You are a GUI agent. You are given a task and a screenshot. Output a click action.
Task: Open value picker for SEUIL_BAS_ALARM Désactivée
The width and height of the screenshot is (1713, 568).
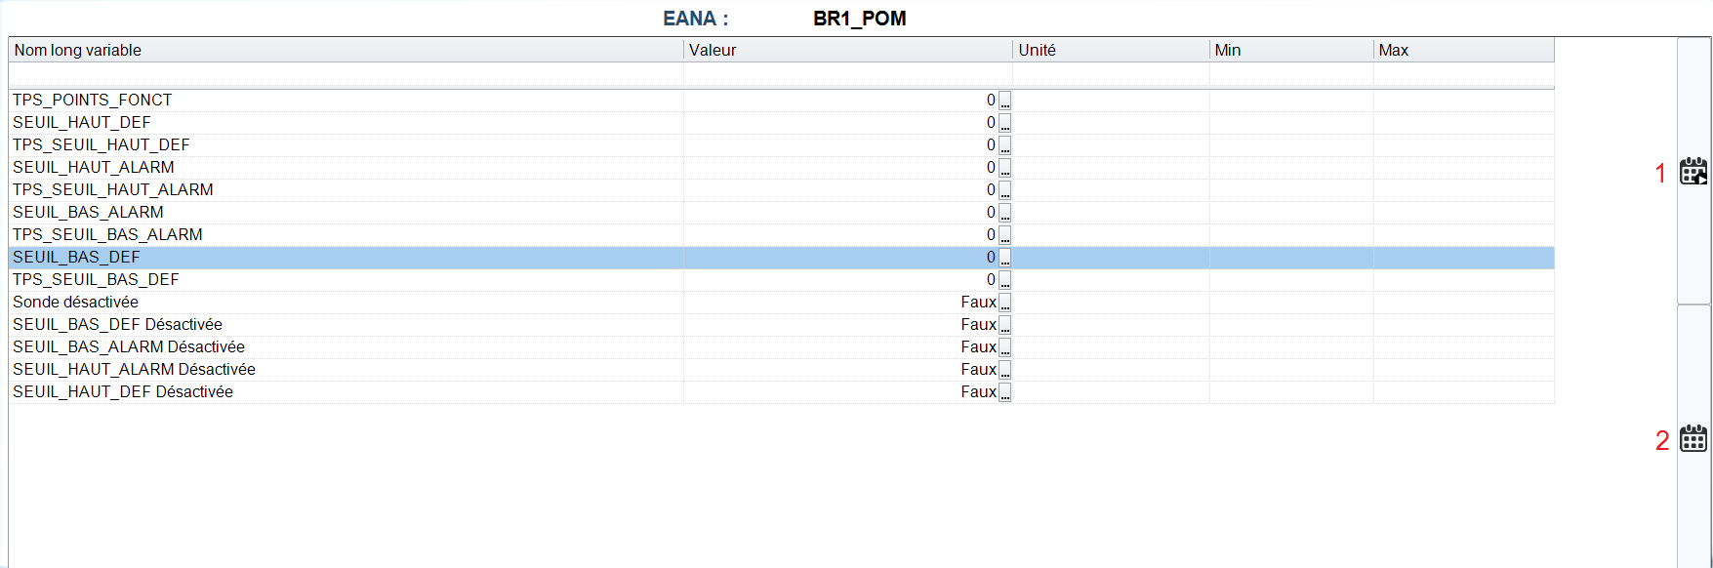(x=1005, y=347)
